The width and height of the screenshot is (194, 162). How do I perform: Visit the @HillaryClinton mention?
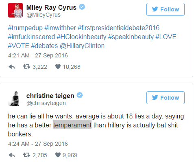click(82, 46)
